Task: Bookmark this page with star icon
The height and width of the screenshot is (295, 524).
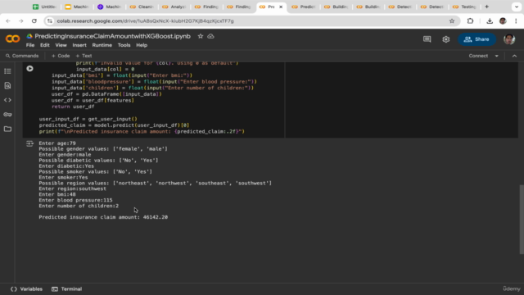Action: click(x=452, y=21)
